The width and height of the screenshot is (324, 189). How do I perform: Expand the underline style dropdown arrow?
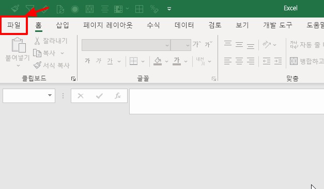pyautogui.click(x=119, y=61)
